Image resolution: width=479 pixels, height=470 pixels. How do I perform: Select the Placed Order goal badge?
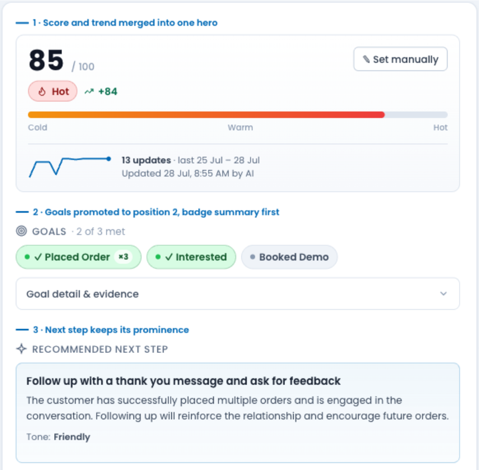click(x=79, y=257)
